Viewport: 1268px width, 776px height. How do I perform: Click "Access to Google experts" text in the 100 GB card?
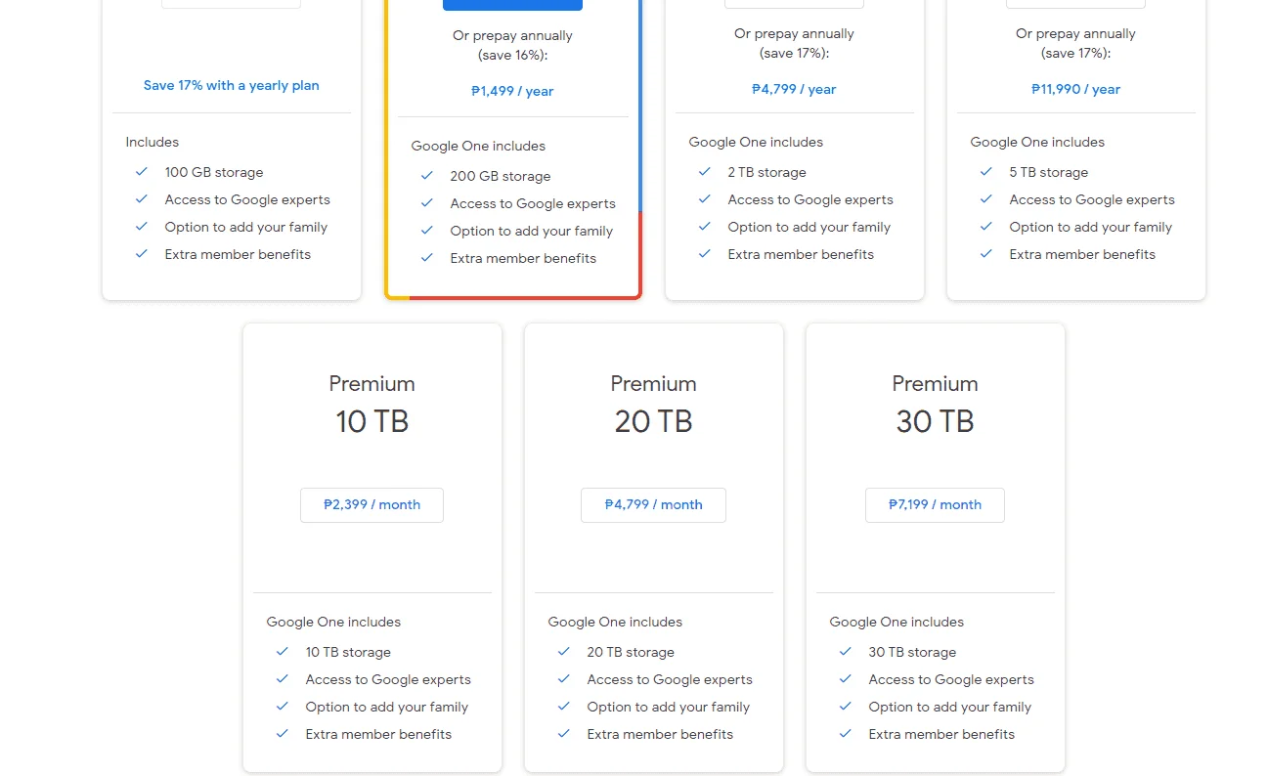(x=247, y=199)
